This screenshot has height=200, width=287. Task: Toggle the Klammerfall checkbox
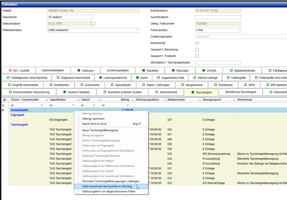(x=197, y=43)
